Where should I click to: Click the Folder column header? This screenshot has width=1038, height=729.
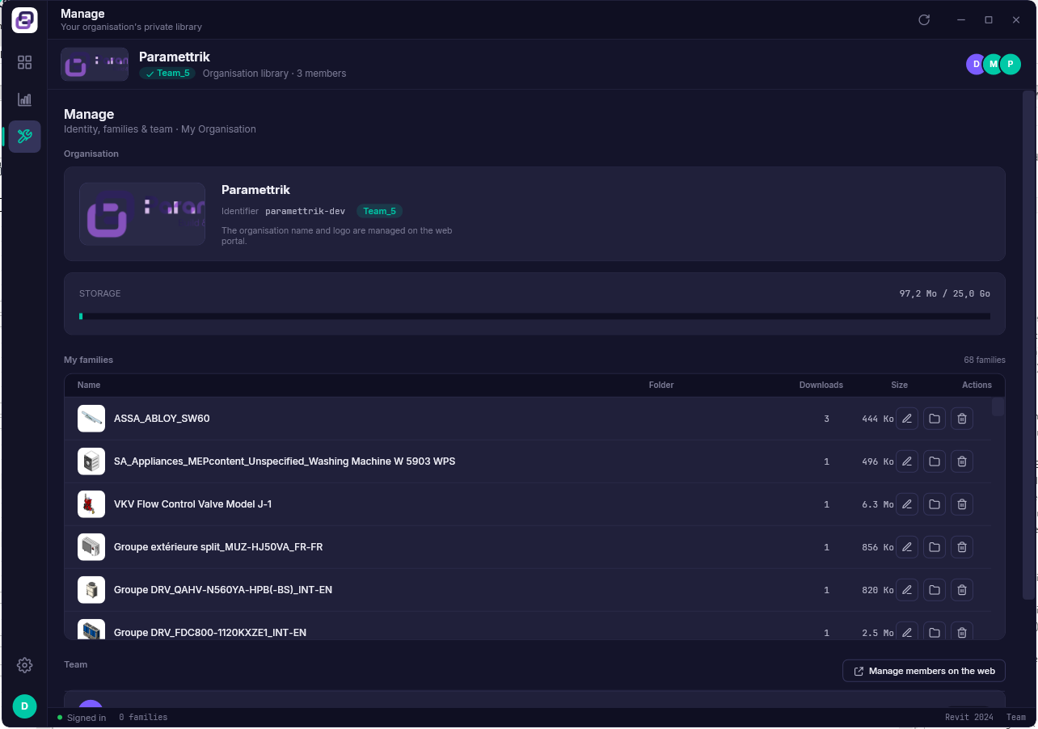point(661,386)
